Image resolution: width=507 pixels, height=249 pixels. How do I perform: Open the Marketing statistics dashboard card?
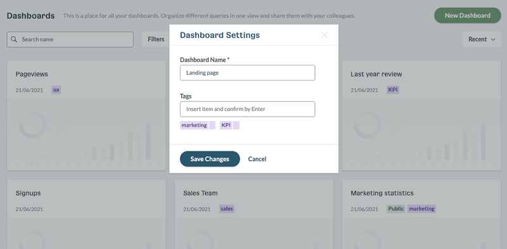(x=421, y=214)
